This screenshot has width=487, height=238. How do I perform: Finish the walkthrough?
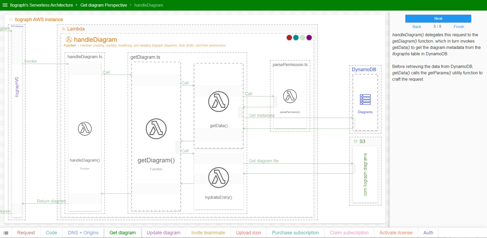(459, 27)
